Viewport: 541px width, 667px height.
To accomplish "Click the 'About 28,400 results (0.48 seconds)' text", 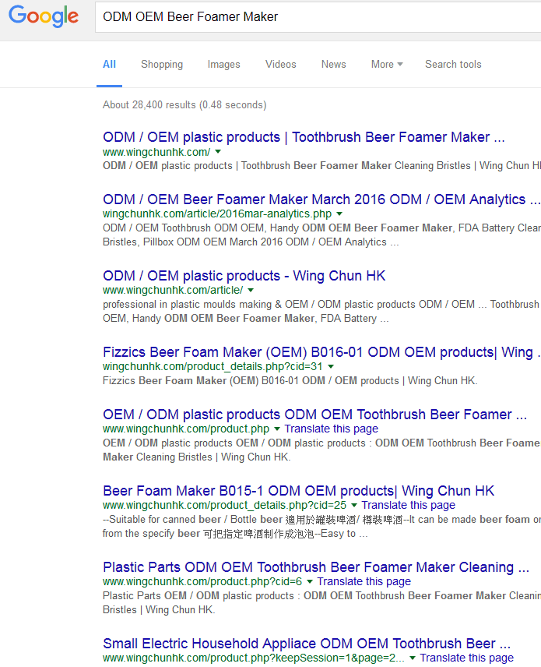I will pos(184,105).
